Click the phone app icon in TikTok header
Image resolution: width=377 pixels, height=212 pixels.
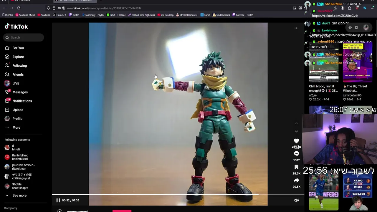[x=356, y=27]
